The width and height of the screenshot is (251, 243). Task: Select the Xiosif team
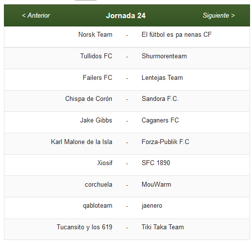(x=105, y=163)
